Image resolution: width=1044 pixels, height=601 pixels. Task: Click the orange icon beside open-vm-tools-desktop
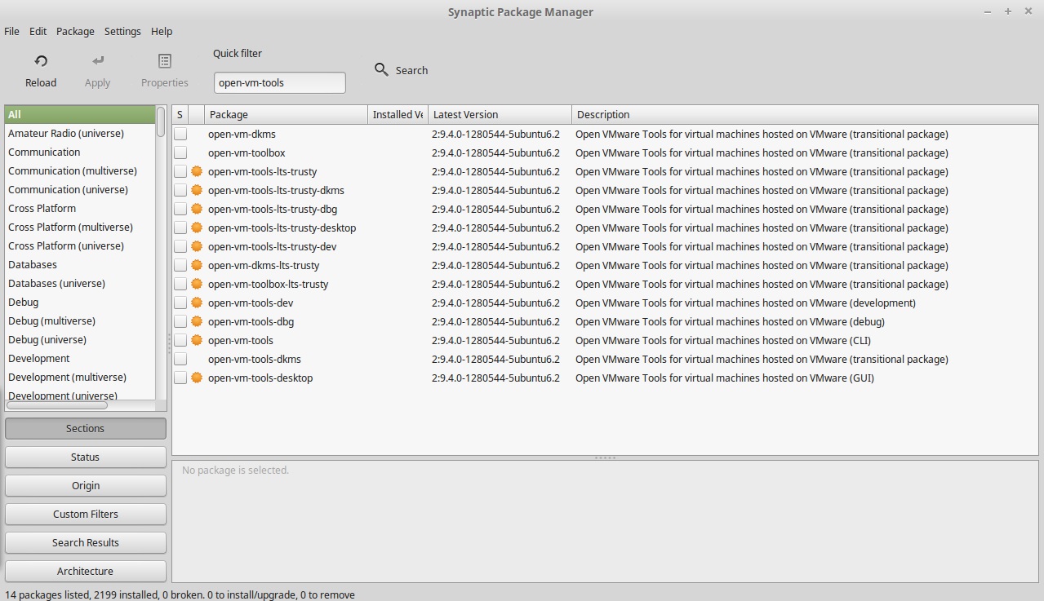point(196,378)
